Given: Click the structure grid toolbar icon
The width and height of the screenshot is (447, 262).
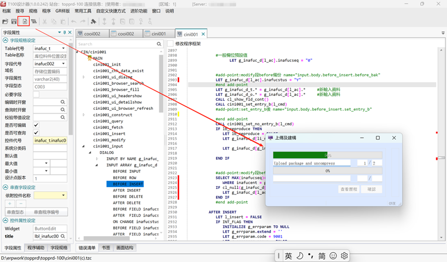Looking at the screenshot, I should [x=34, y=21].
